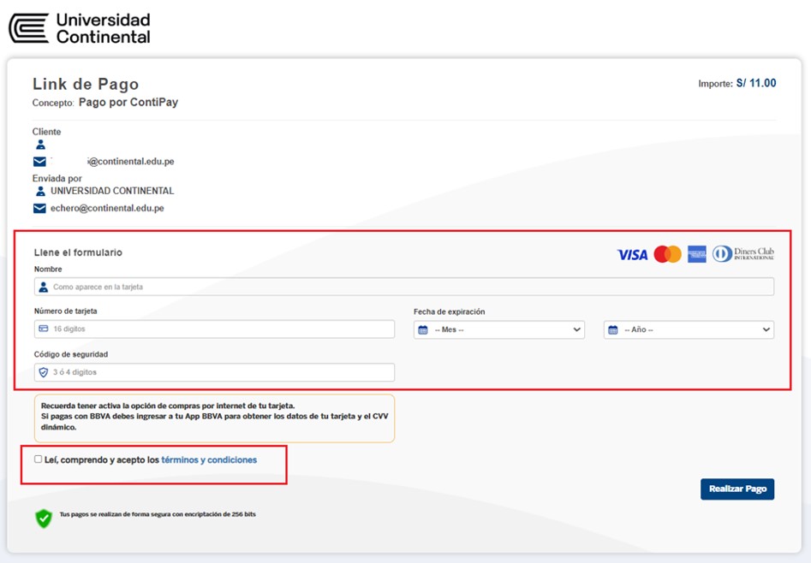Image resolution: width=811 pixels, height=563 pixels.
Task: Click the Universidad Continental logo
Action: click(x=79, y=27)
